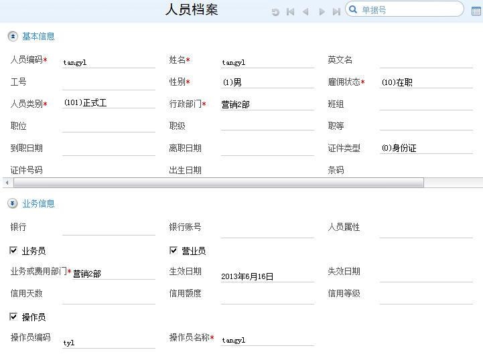Click the 工号 input field
The width and height of the screenshot is (483, 354).
click(109, 84)
